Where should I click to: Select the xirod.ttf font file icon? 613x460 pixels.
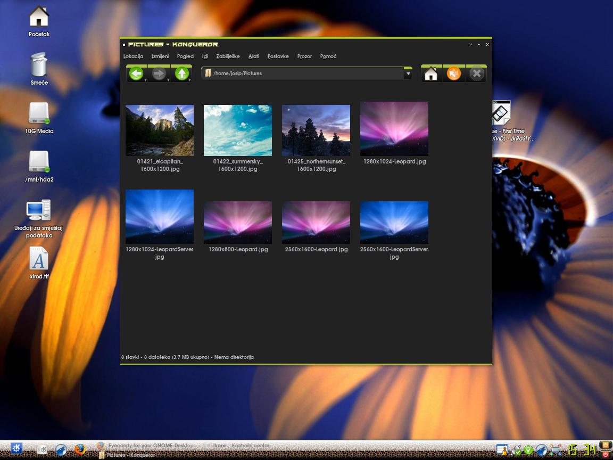(x=39, y=258)
